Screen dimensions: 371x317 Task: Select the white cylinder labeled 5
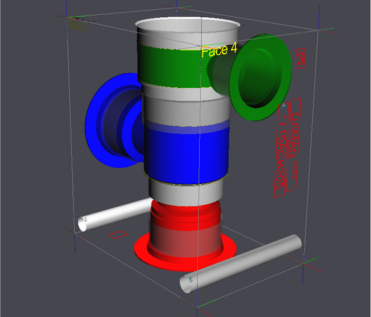tap(114, 215)
